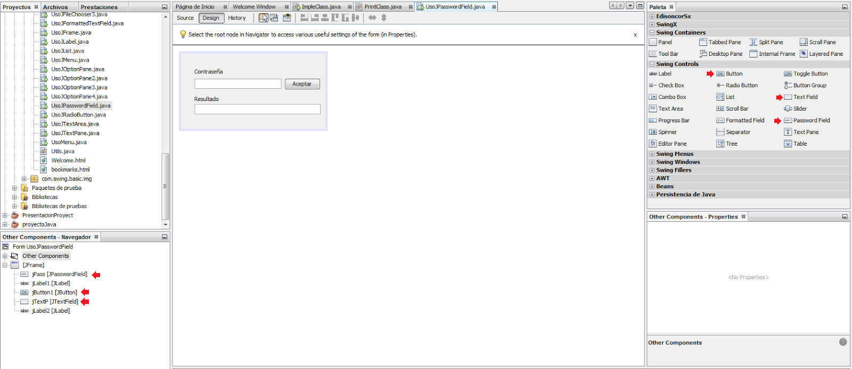Expand the Swing Menus palette category
The width and height of the screenshot is (852, 369).
(652, 154)
